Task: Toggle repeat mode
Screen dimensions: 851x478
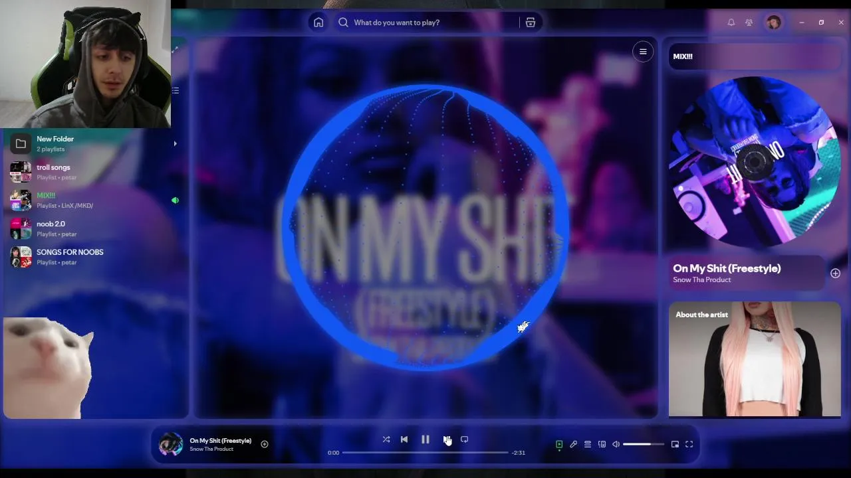Action: coord(465,439)
